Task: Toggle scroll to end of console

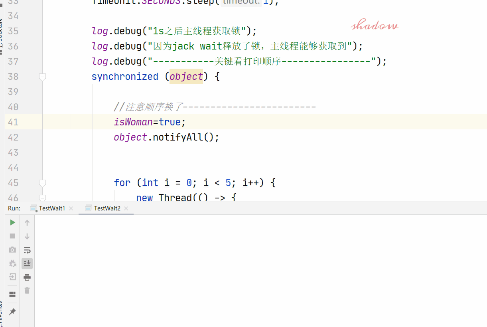Action: point(27,263)
